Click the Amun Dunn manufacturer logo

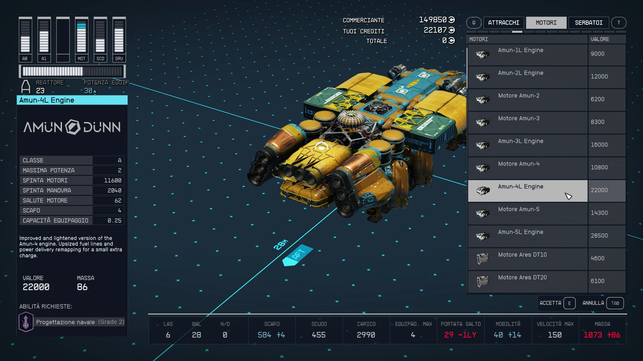72,127
